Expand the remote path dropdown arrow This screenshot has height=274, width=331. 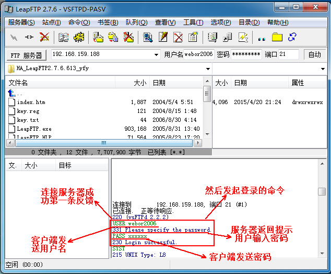(323, 68)
